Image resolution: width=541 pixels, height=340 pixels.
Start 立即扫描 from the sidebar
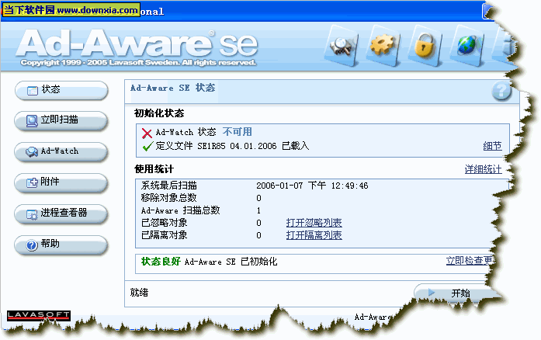[61, 120]
